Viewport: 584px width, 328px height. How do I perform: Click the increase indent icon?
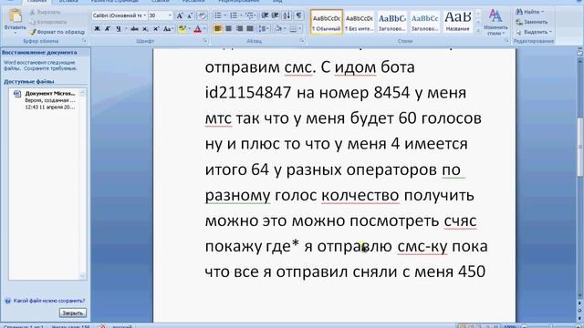276,15
